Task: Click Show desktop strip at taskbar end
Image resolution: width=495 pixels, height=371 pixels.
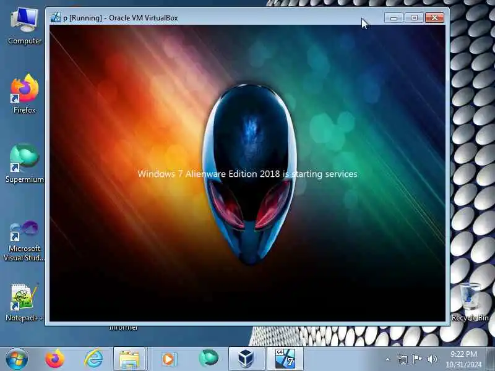Action: [491, 359]
